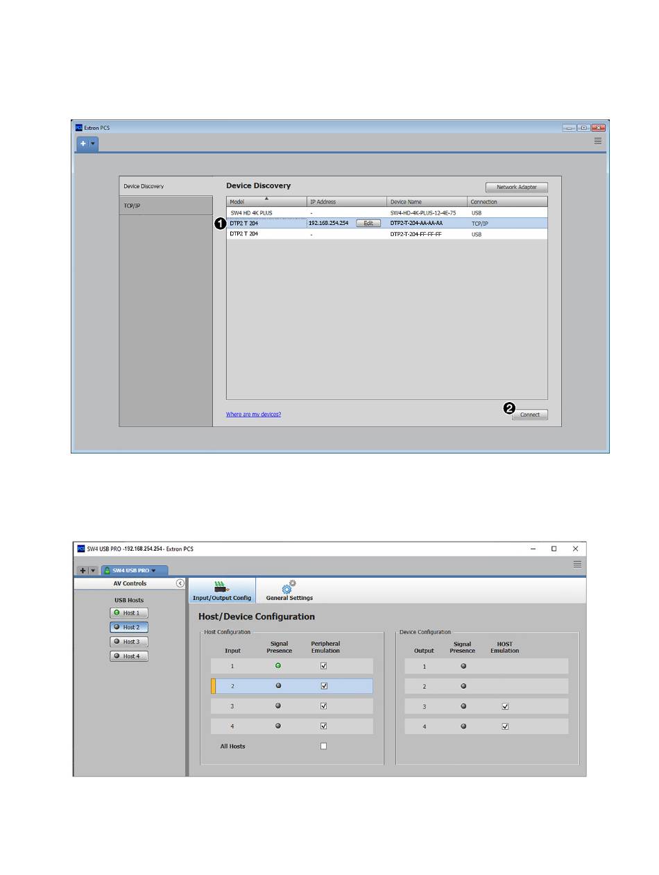Click the Connect button

[530, 415]
